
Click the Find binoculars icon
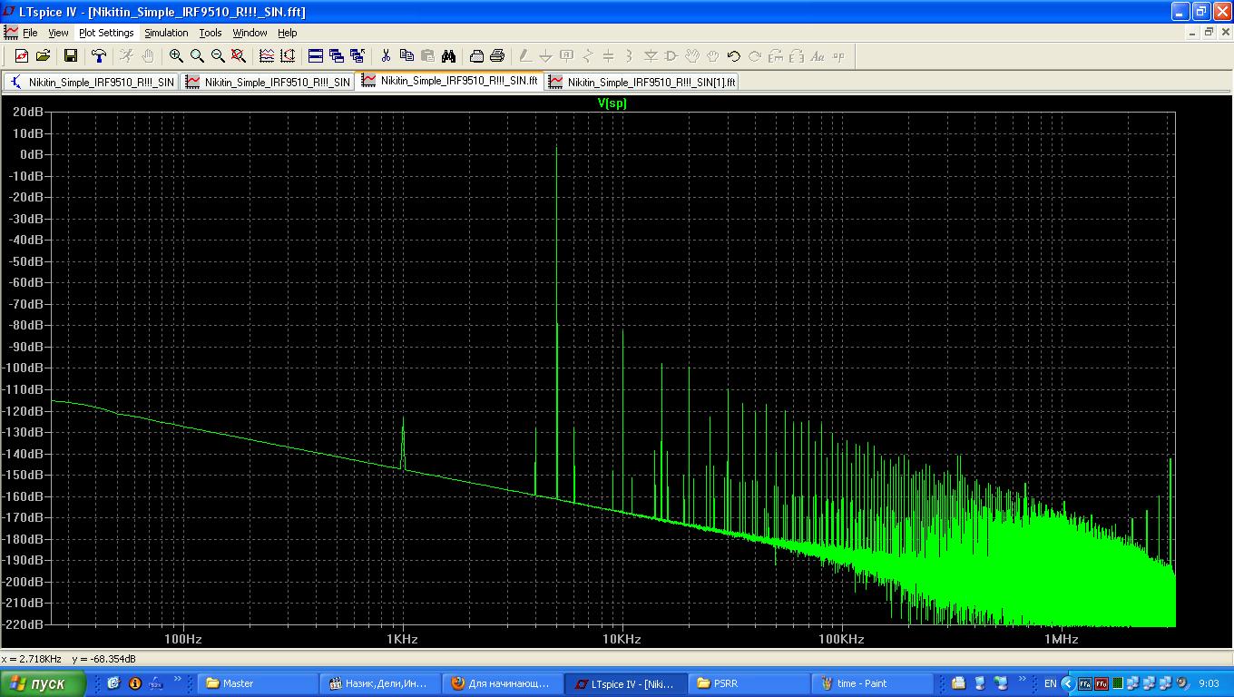448,56
